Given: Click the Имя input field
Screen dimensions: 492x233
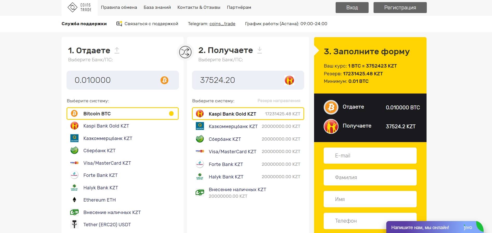Looking at the screenshot, I should pos(370,199).
